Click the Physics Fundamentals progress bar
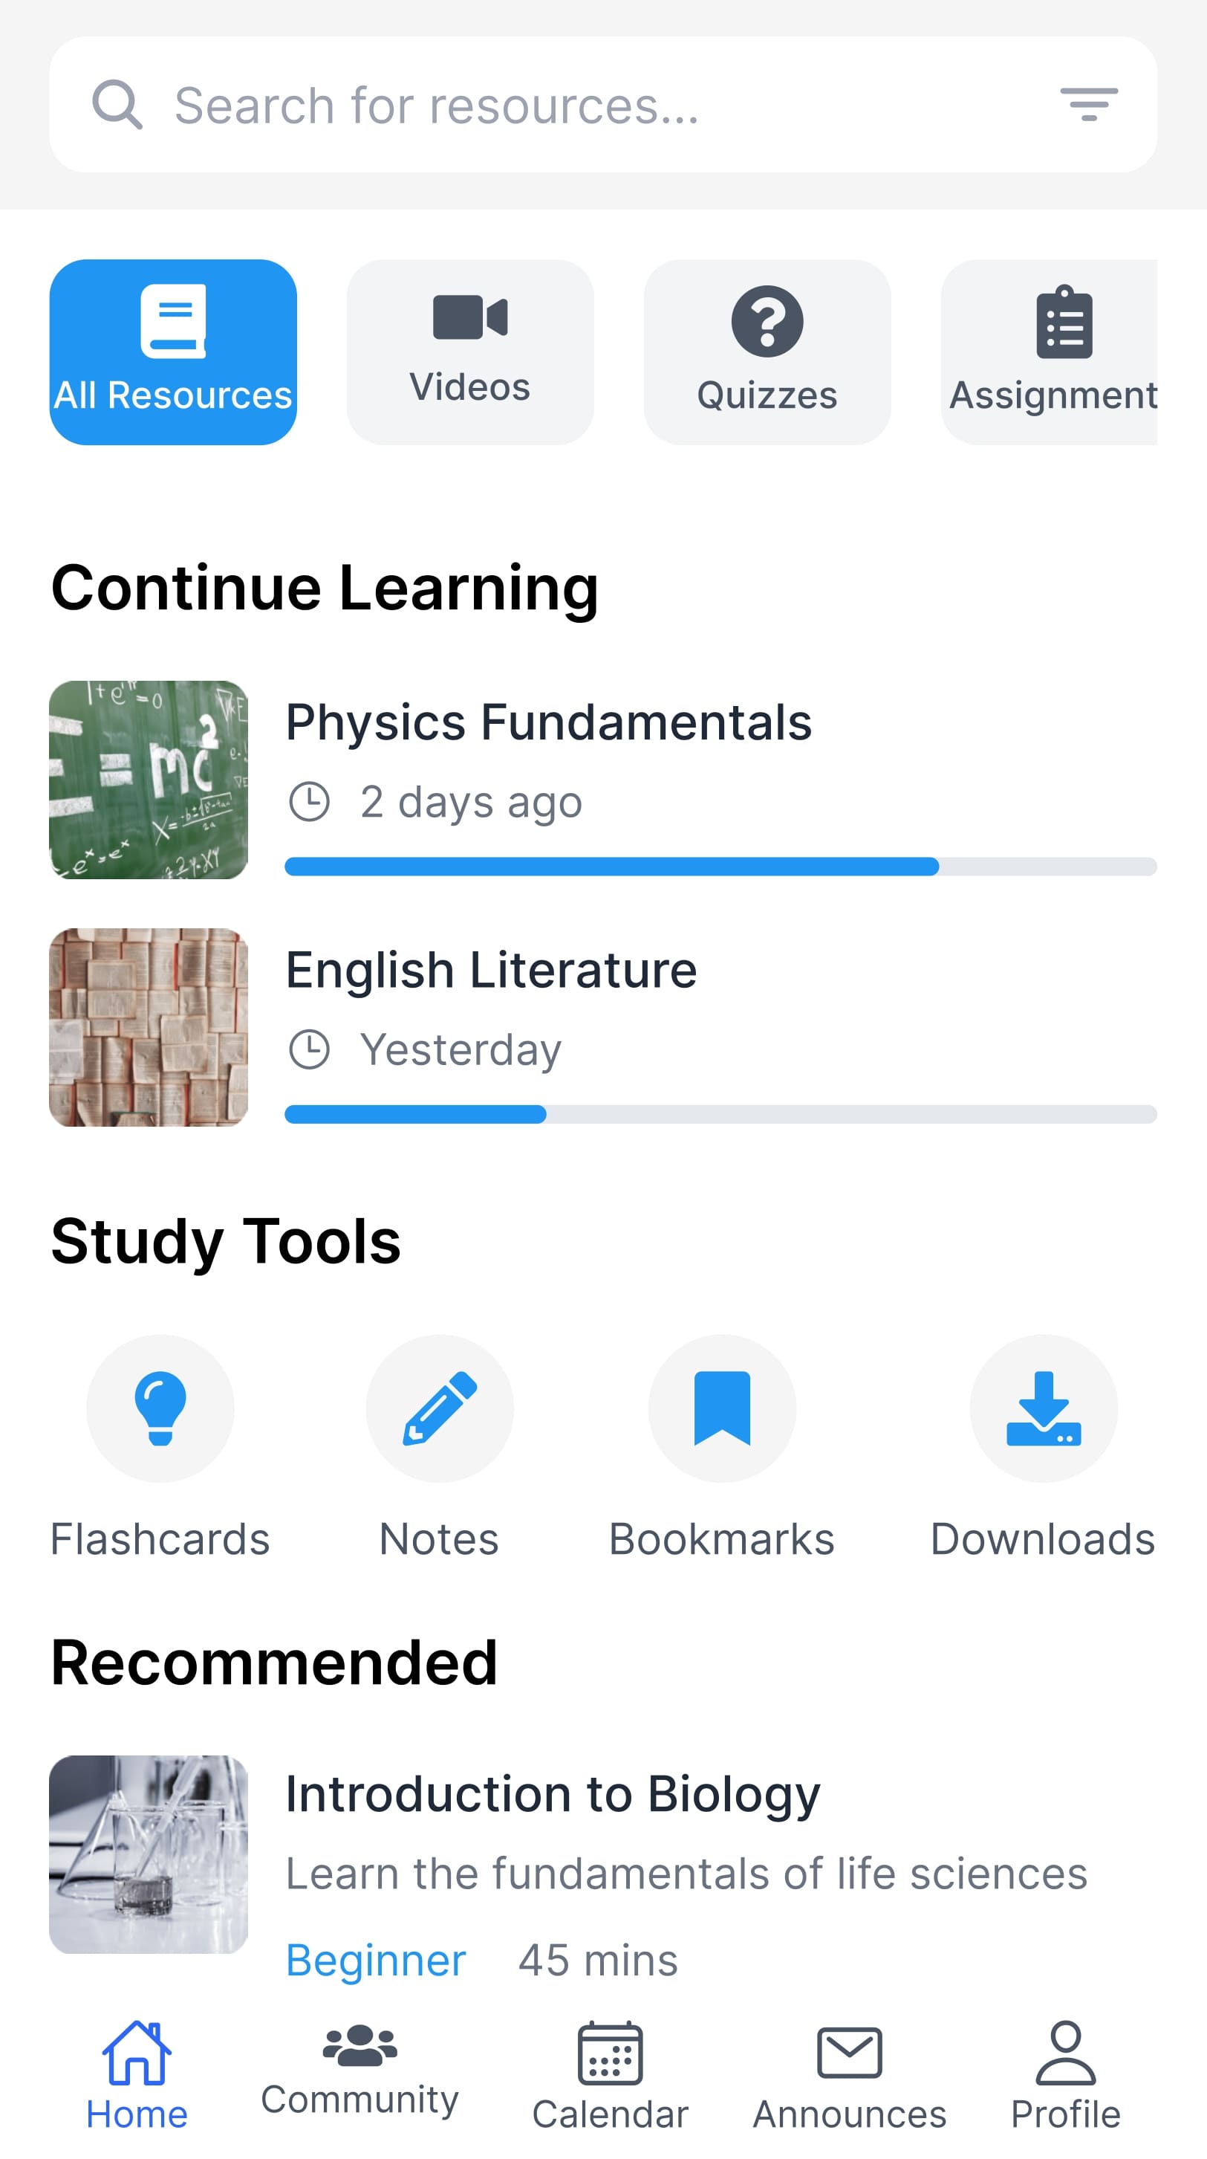The image size is (1207, 2159). (720, 867)
